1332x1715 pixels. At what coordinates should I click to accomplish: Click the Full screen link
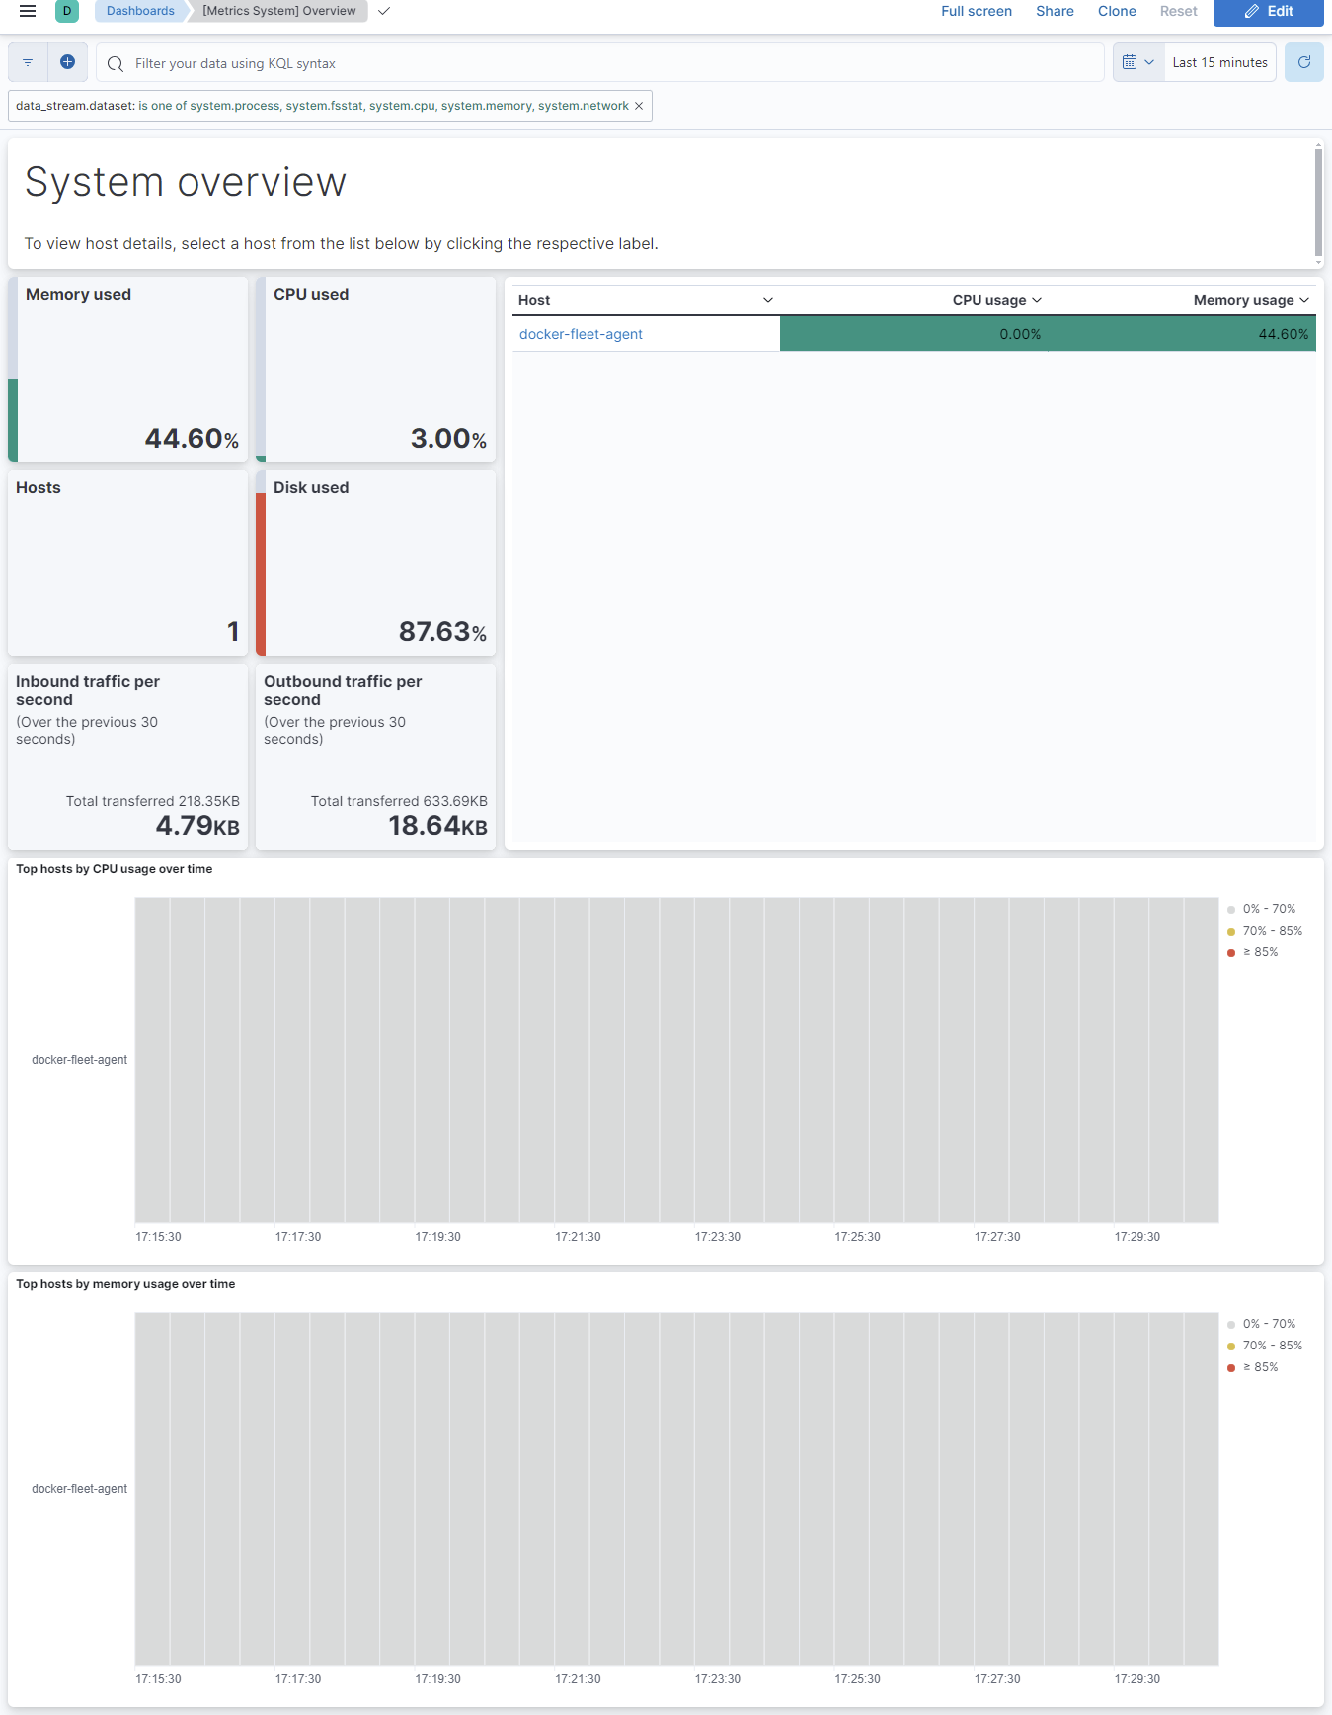point(976,11)
